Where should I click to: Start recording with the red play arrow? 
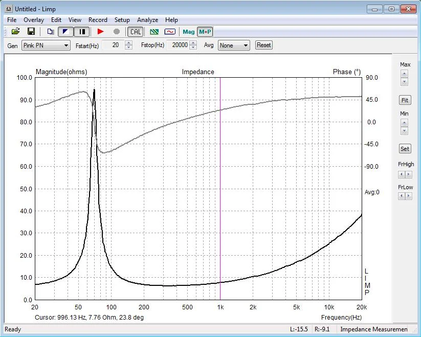point(100,32)
